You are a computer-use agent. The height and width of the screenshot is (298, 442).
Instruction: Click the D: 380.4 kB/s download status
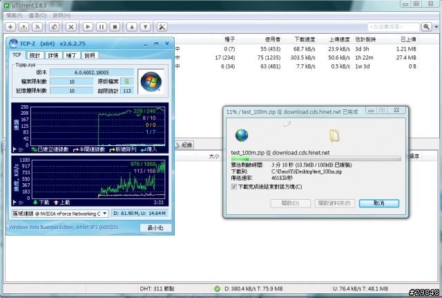click(253, 288)
